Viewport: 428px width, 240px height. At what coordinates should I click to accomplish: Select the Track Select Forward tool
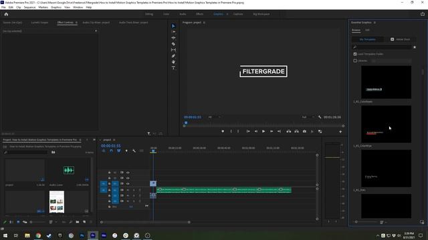click(173, 32)
